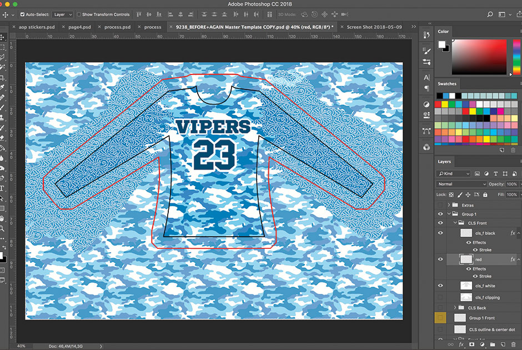Image resolution: width=522 pixels, height=350 pixels.
Task: Add layer style via fx button
Action: point(461,344)
